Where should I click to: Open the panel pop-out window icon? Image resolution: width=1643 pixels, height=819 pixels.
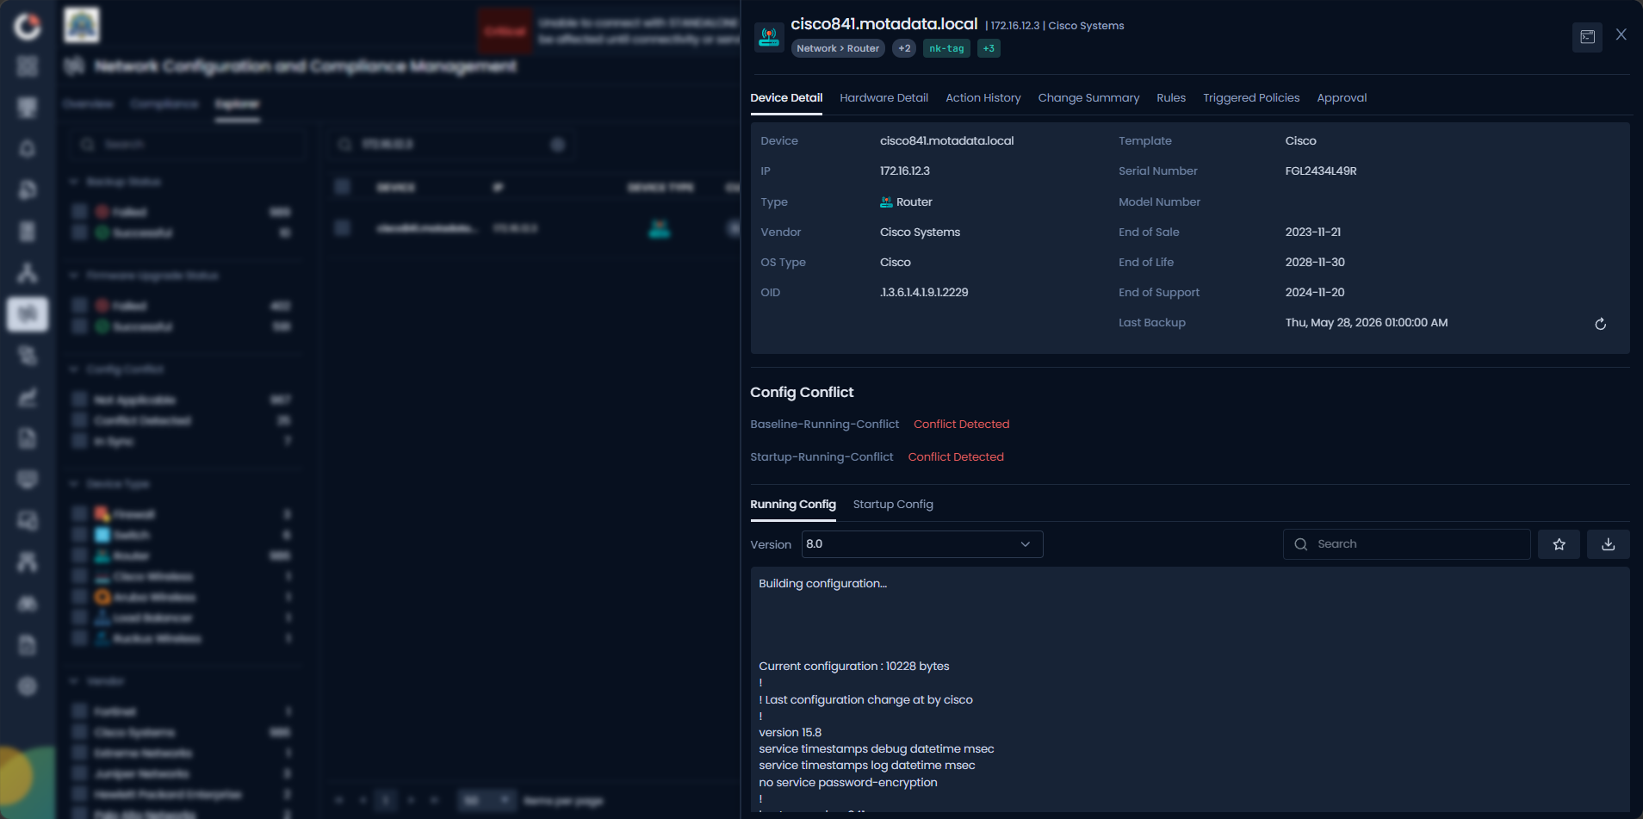(x=1587, y=37)
